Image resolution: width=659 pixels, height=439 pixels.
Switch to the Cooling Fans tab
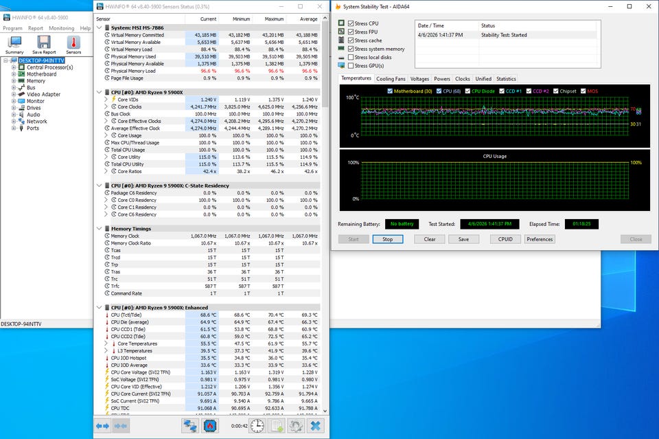coord(391,79)
